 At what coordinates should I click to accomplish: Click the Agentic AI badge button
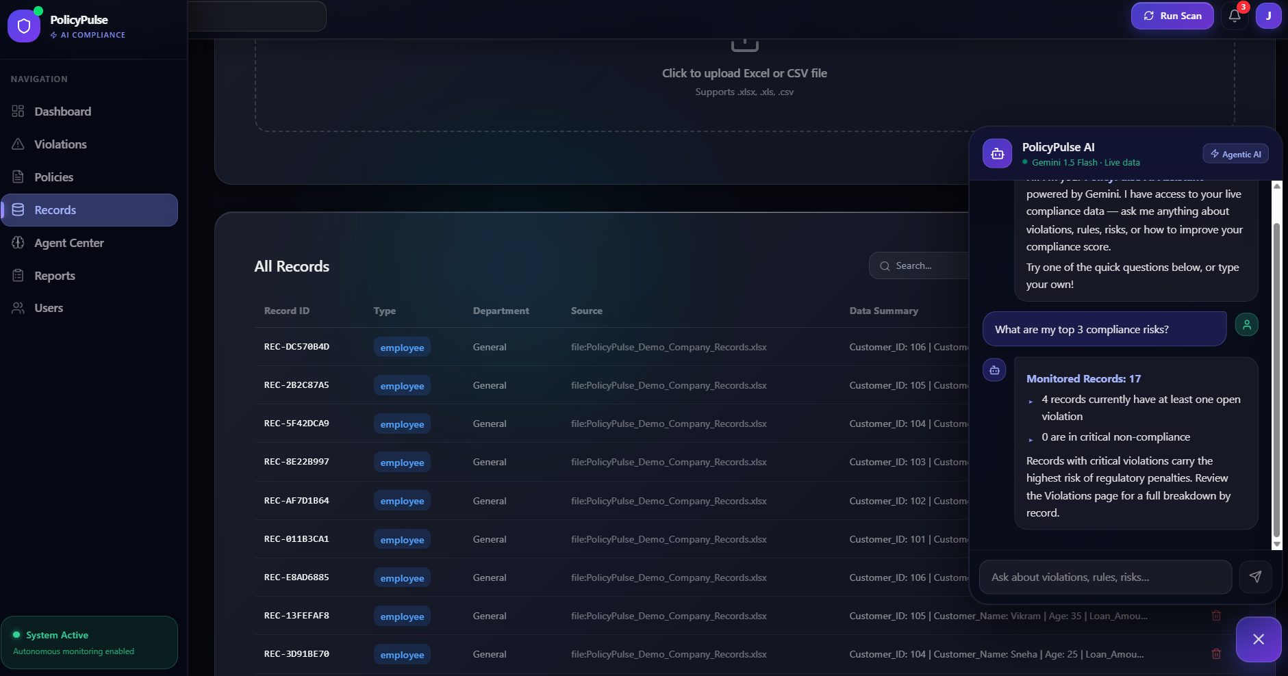(x=1235, y=154)
